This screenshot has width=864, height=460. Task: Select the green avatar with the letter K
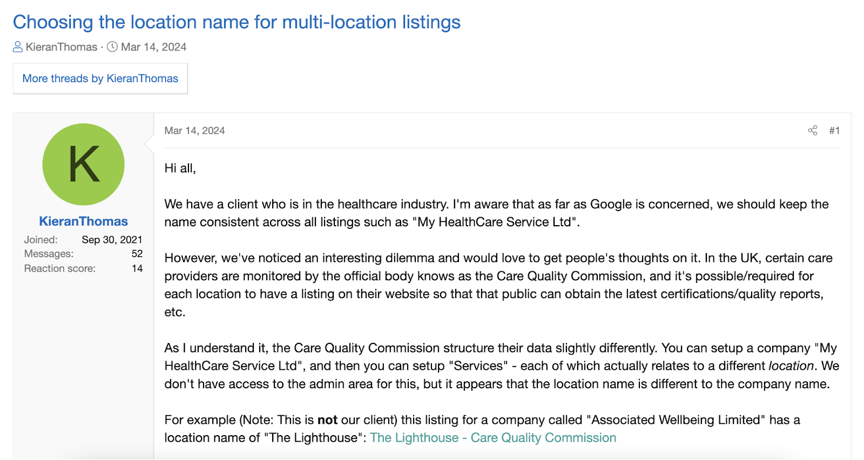point(83,164)
